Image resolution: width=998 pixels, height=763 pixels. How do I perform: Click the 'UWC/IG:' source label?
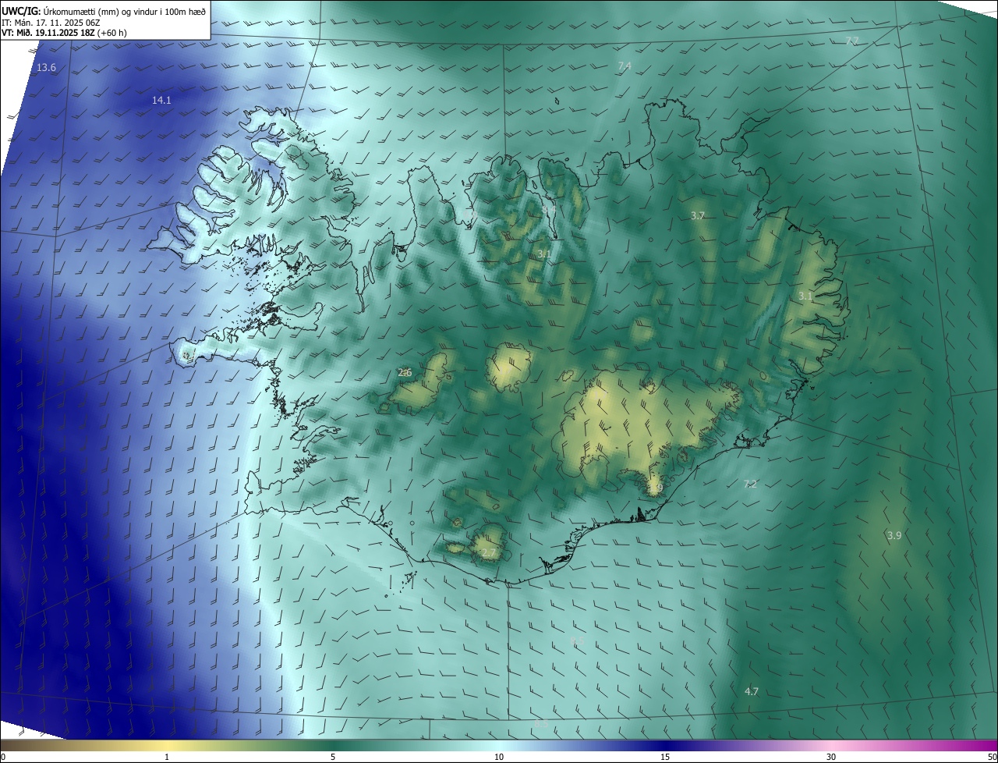tap(21, 11)
